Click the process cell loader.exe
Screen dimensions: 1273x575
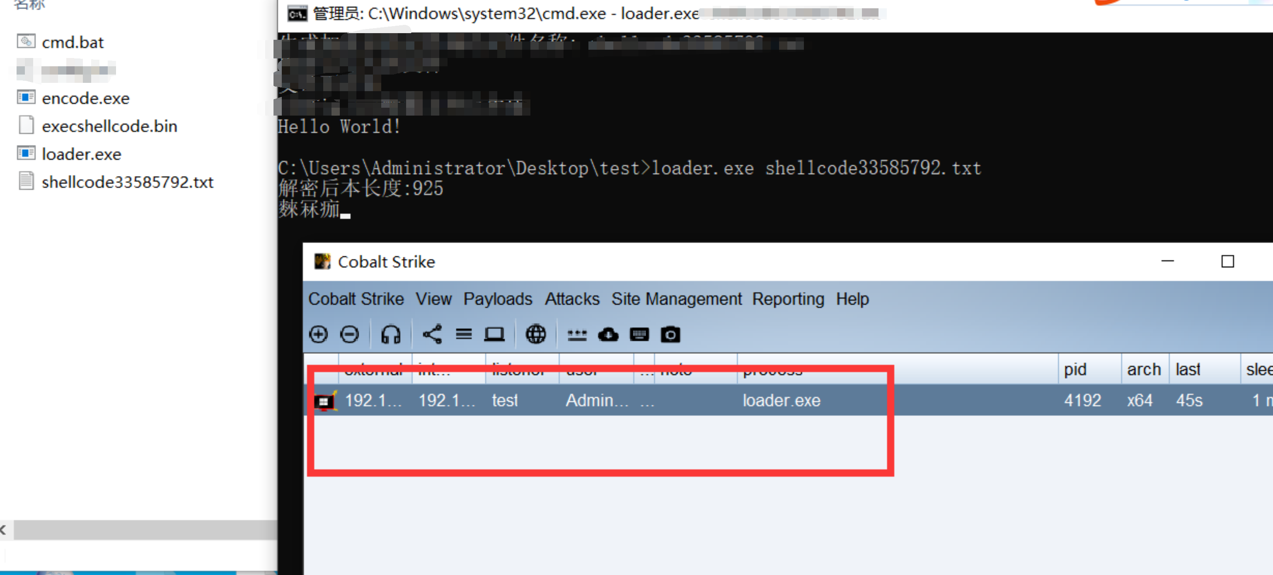pos(781,400)
